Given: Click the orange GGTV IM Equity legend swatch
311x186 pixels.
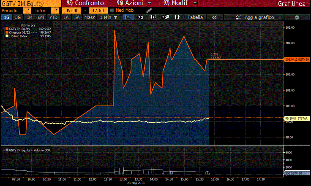Looking at the screenshot, I should 6,29.
